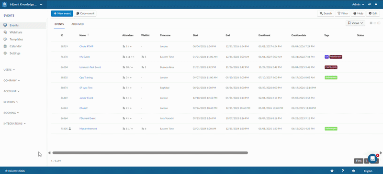
Task: Expand the BOOKING sidebar section
Action: coord(11,113)
